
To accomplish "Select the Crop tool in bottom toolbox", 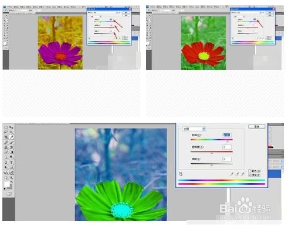I will 6,137.
